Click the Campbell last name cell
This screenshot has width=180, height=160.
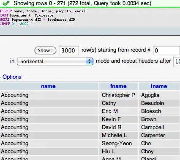(x=159, y=127)
